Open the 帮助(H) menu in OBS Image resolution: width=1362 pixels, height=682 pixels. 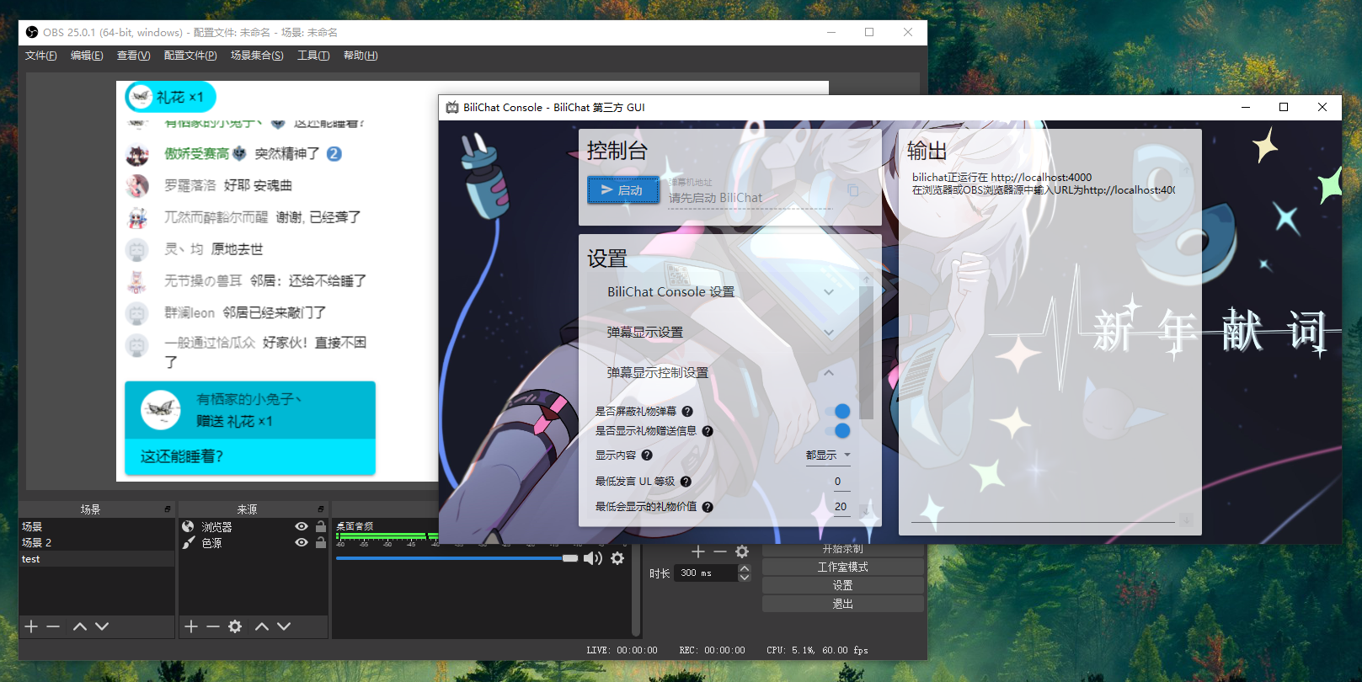tap(361, 56)
